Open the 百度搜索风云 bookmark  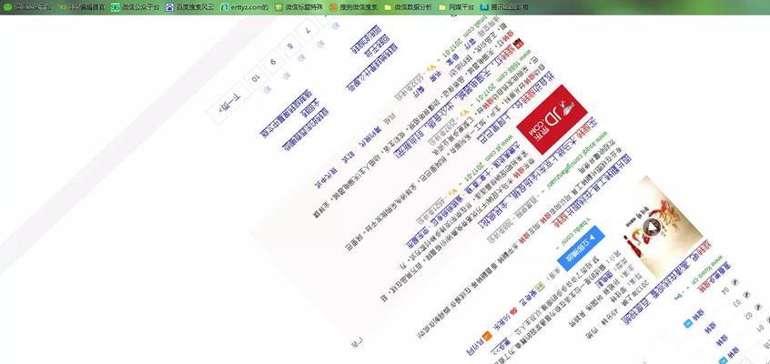click(189, 7)
